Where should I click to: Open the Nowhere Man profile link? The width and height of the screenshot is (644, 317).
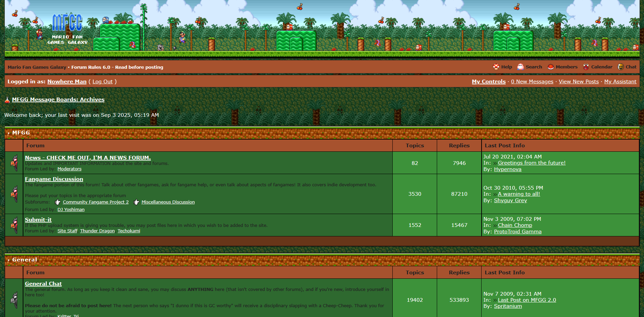(x=67, y=82)
